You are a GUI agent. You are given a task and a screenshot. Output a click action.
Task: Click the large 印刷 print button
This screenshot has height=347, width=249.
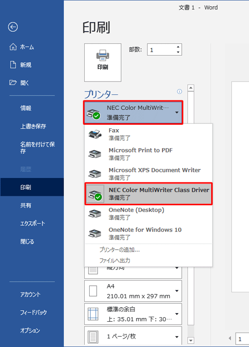click(x=103, y=63)
